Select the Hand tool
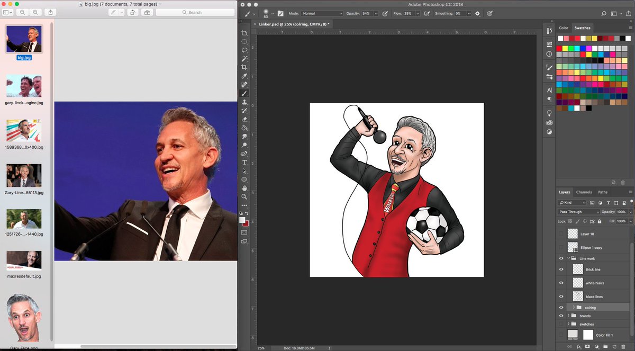 pos(244,188)
